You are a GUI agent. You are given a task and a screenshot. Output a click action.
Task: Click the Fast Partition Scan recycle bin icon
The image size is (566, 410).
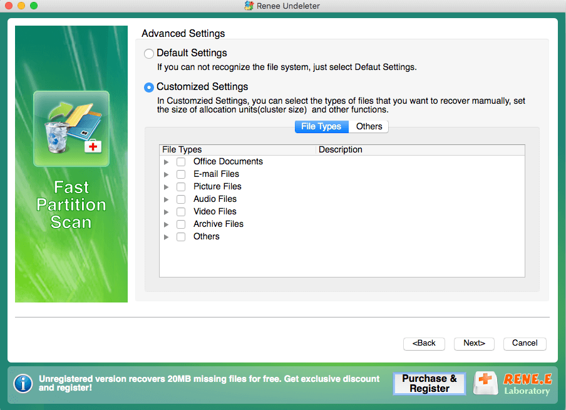click(71, 129)
